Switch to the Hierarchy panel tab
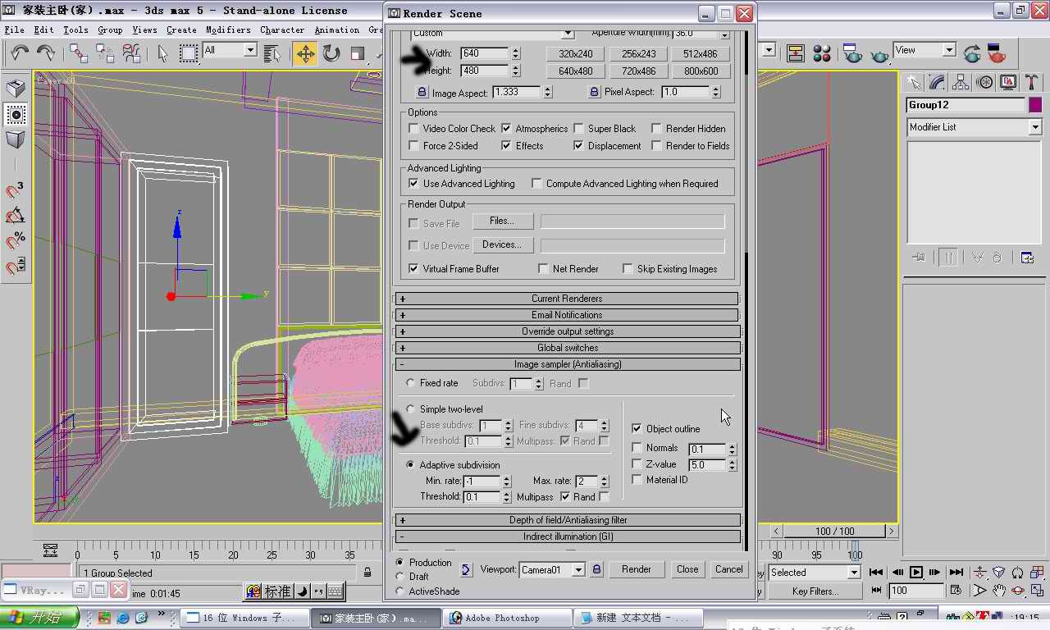Viewport: 1050px width, 630px height. pyautogui.click(x=961, y=82)
